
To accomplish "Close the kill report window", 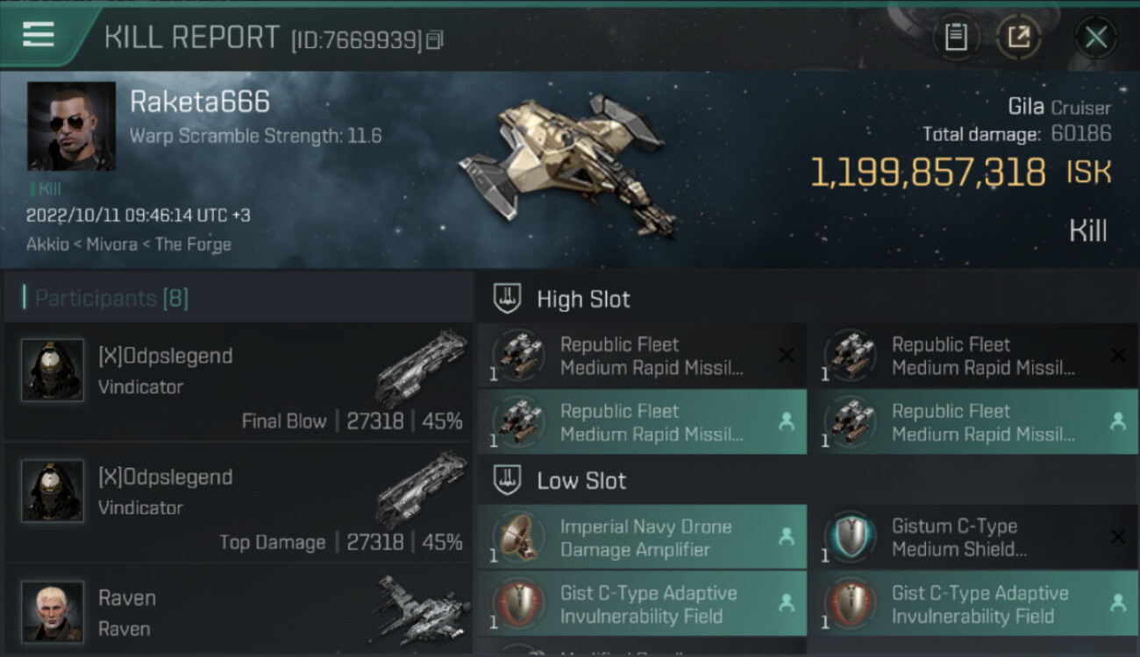I will click(x=1095, y=38).
